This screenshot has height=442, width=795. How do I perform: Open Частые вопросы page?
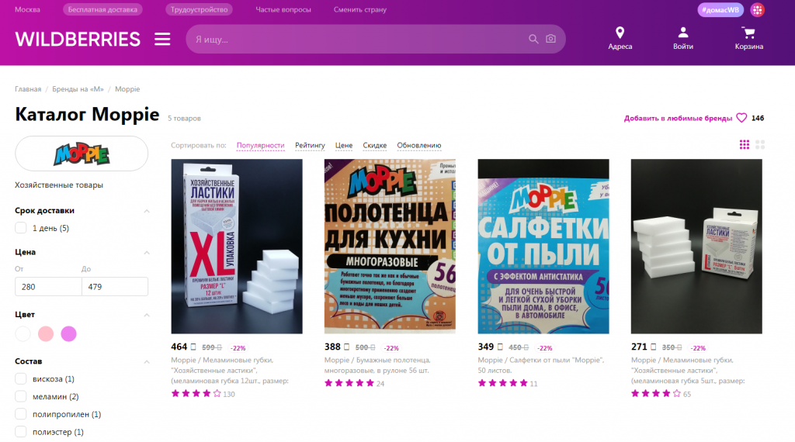point(283,9)
